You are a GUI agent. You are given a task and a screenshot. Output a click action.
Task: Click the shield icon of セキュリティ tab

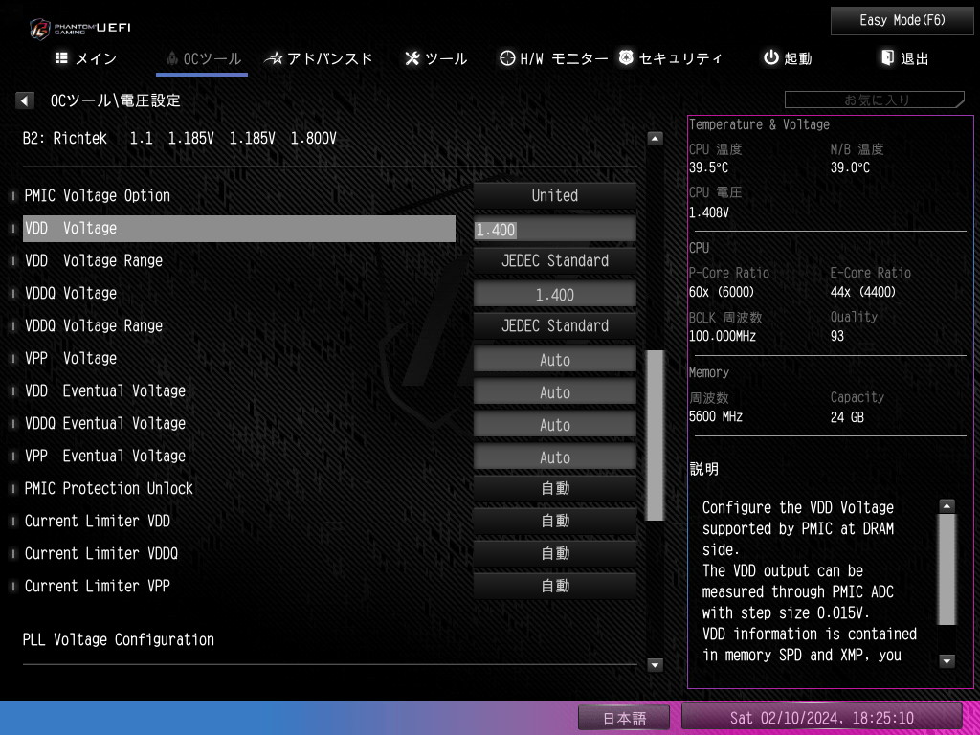pyautogui.click(x=626, y=57)
